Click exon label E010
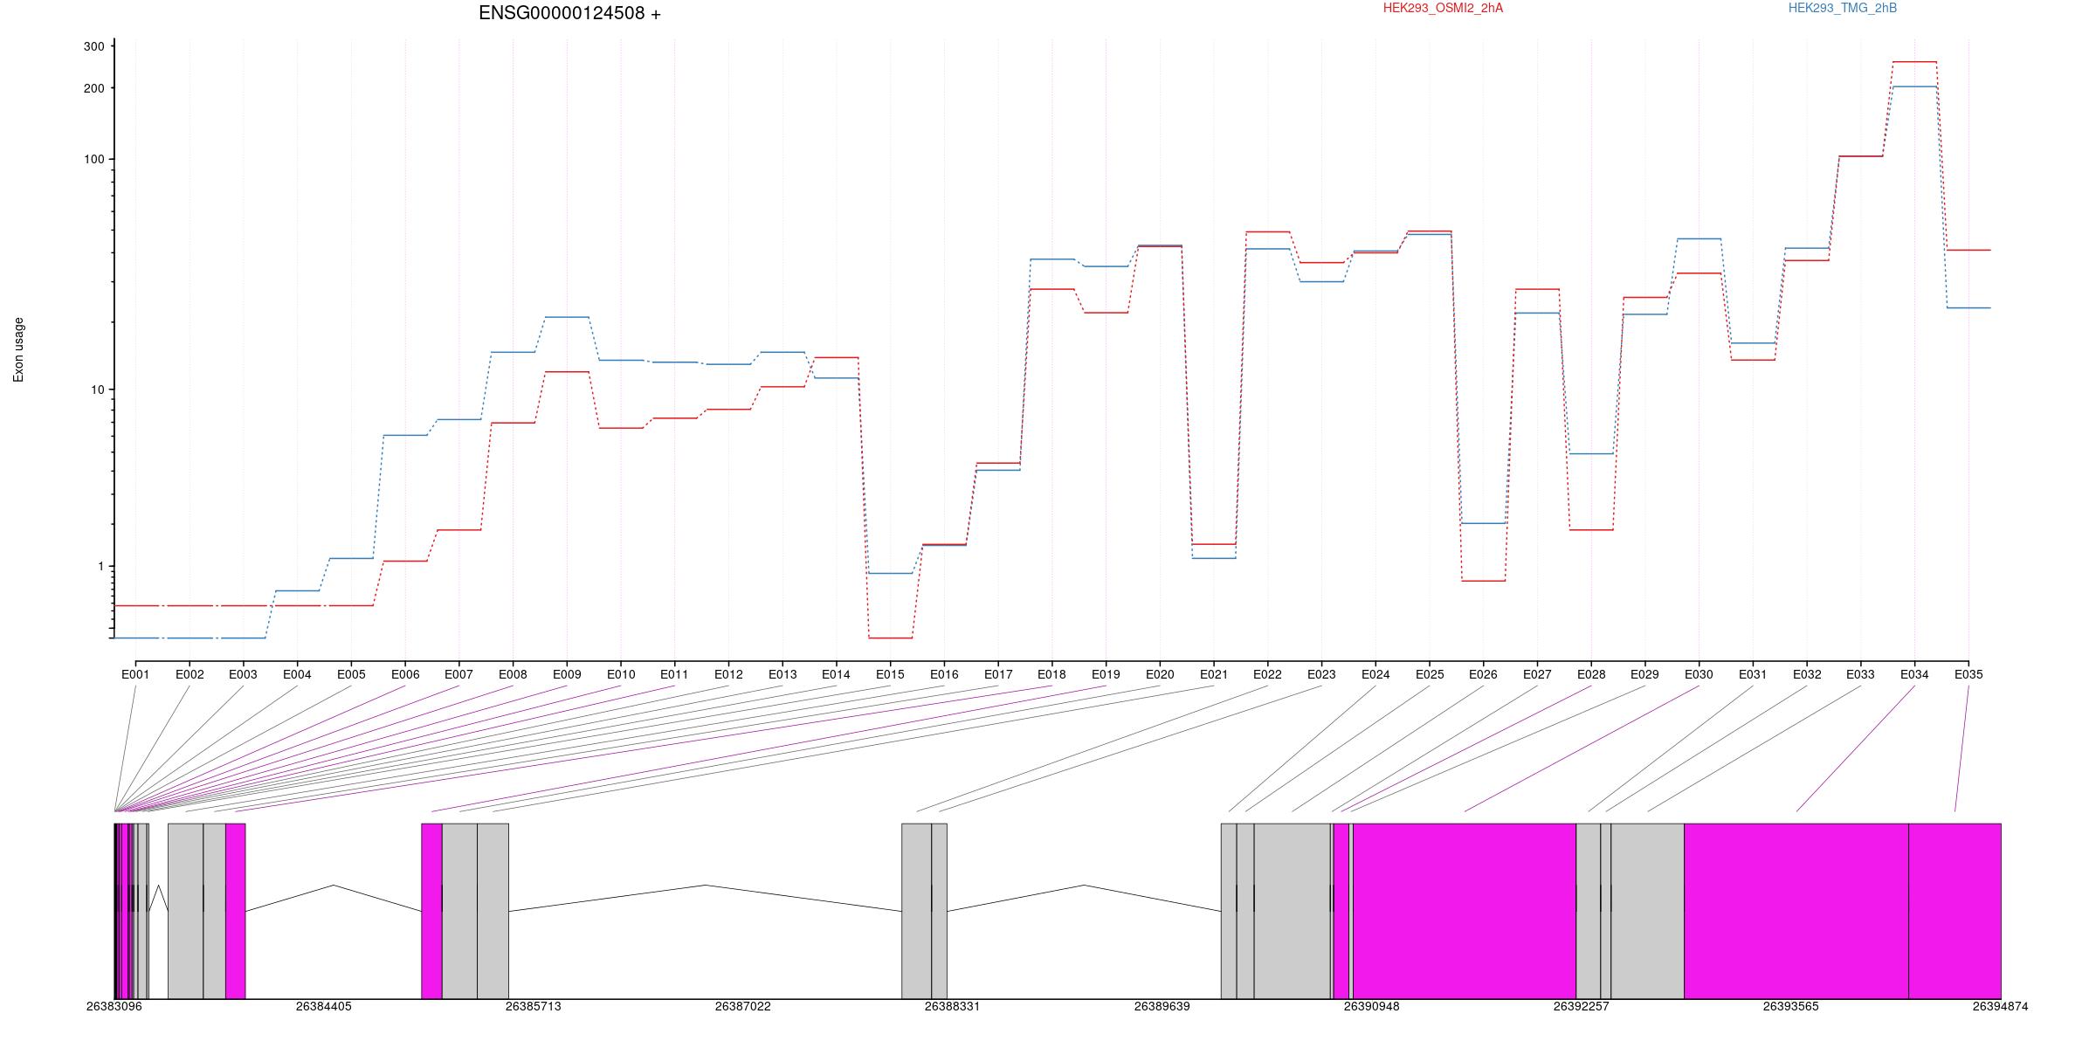 621,674
